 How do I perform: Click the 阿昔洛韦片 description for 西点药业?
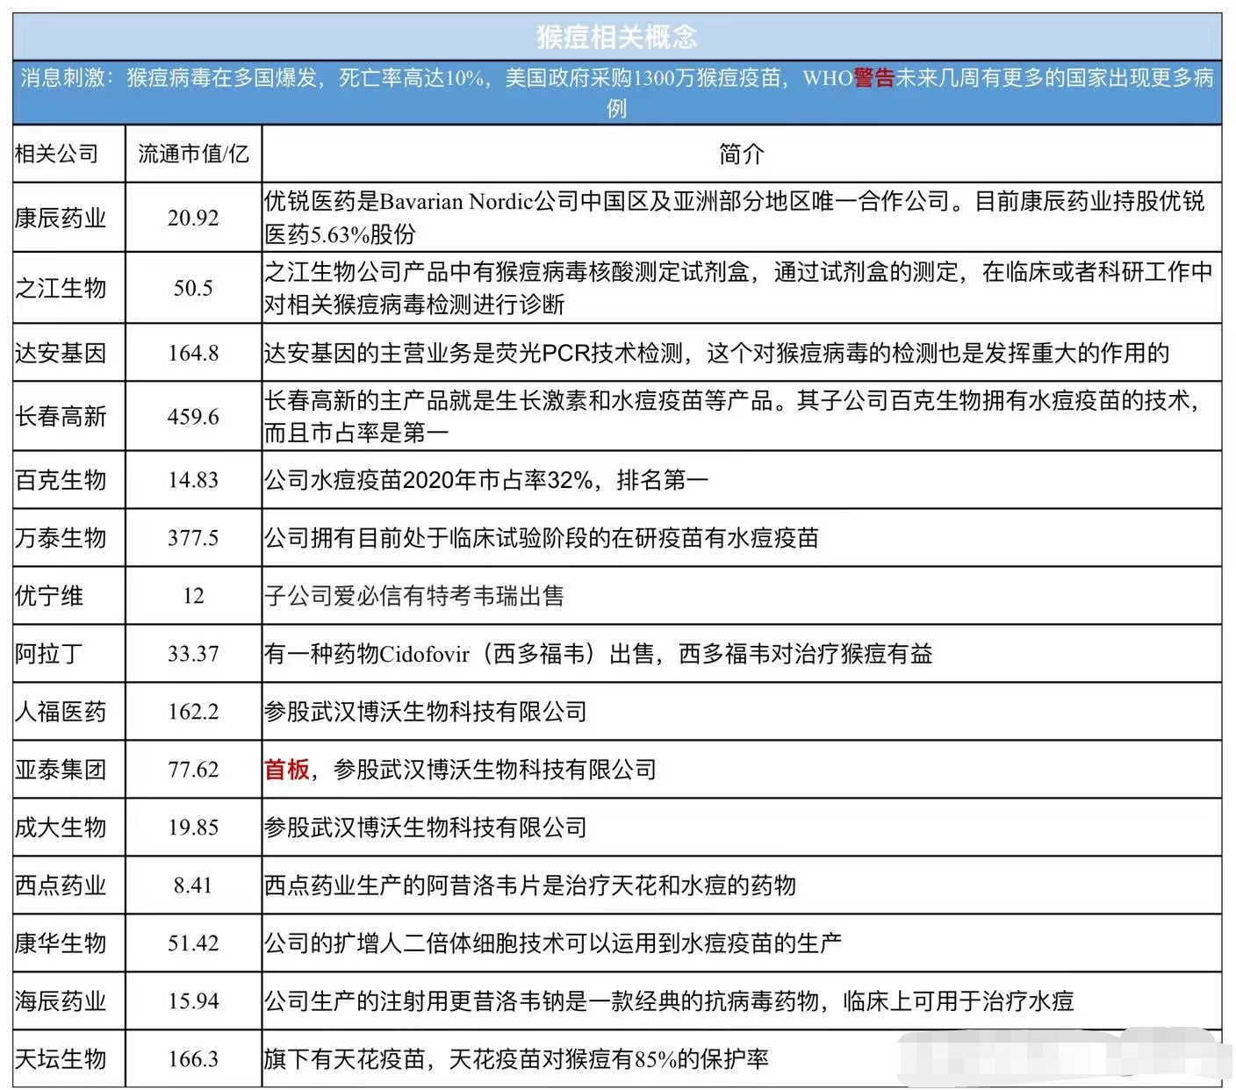click(530, 886)
